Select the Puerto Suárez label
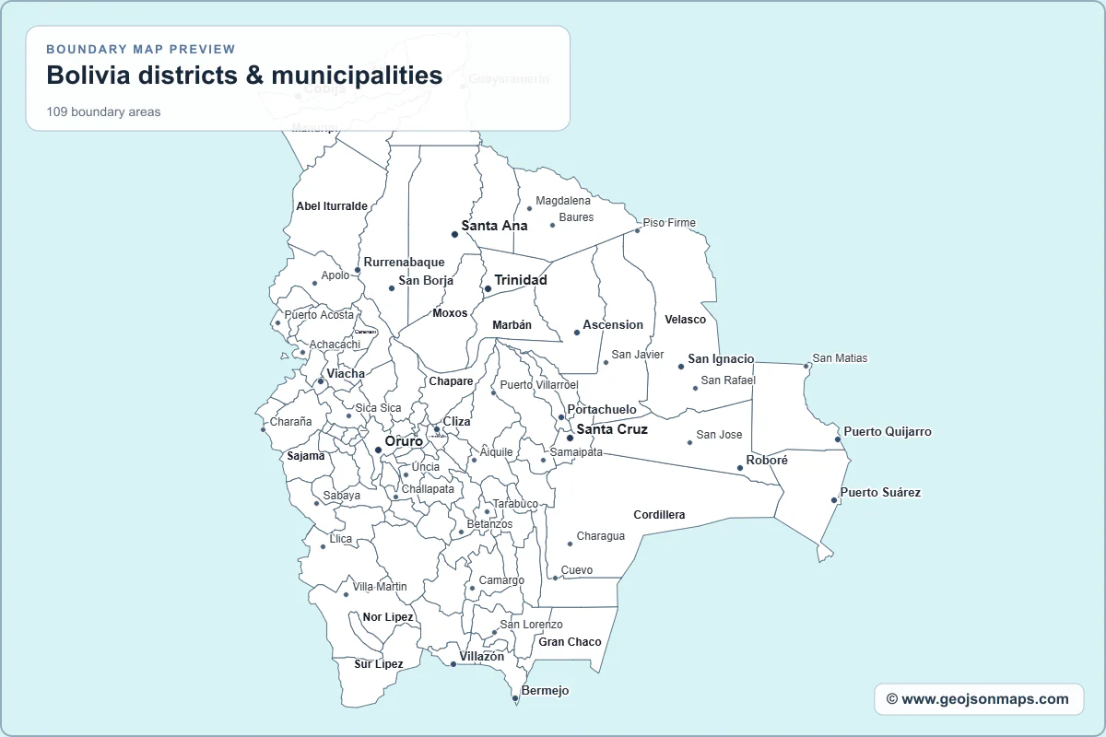Image resolution: width=1106 pixels, height=737 pixels. (880, 493)
